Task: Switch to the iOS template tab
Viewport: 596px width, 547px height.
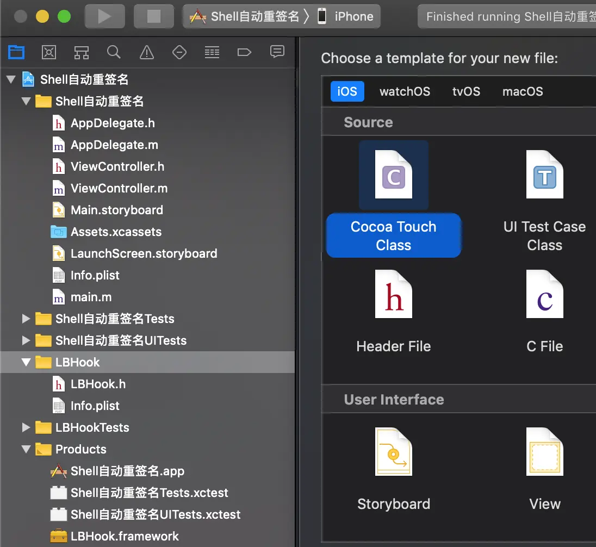Action: pyautogui.click(x=347, y=91)
